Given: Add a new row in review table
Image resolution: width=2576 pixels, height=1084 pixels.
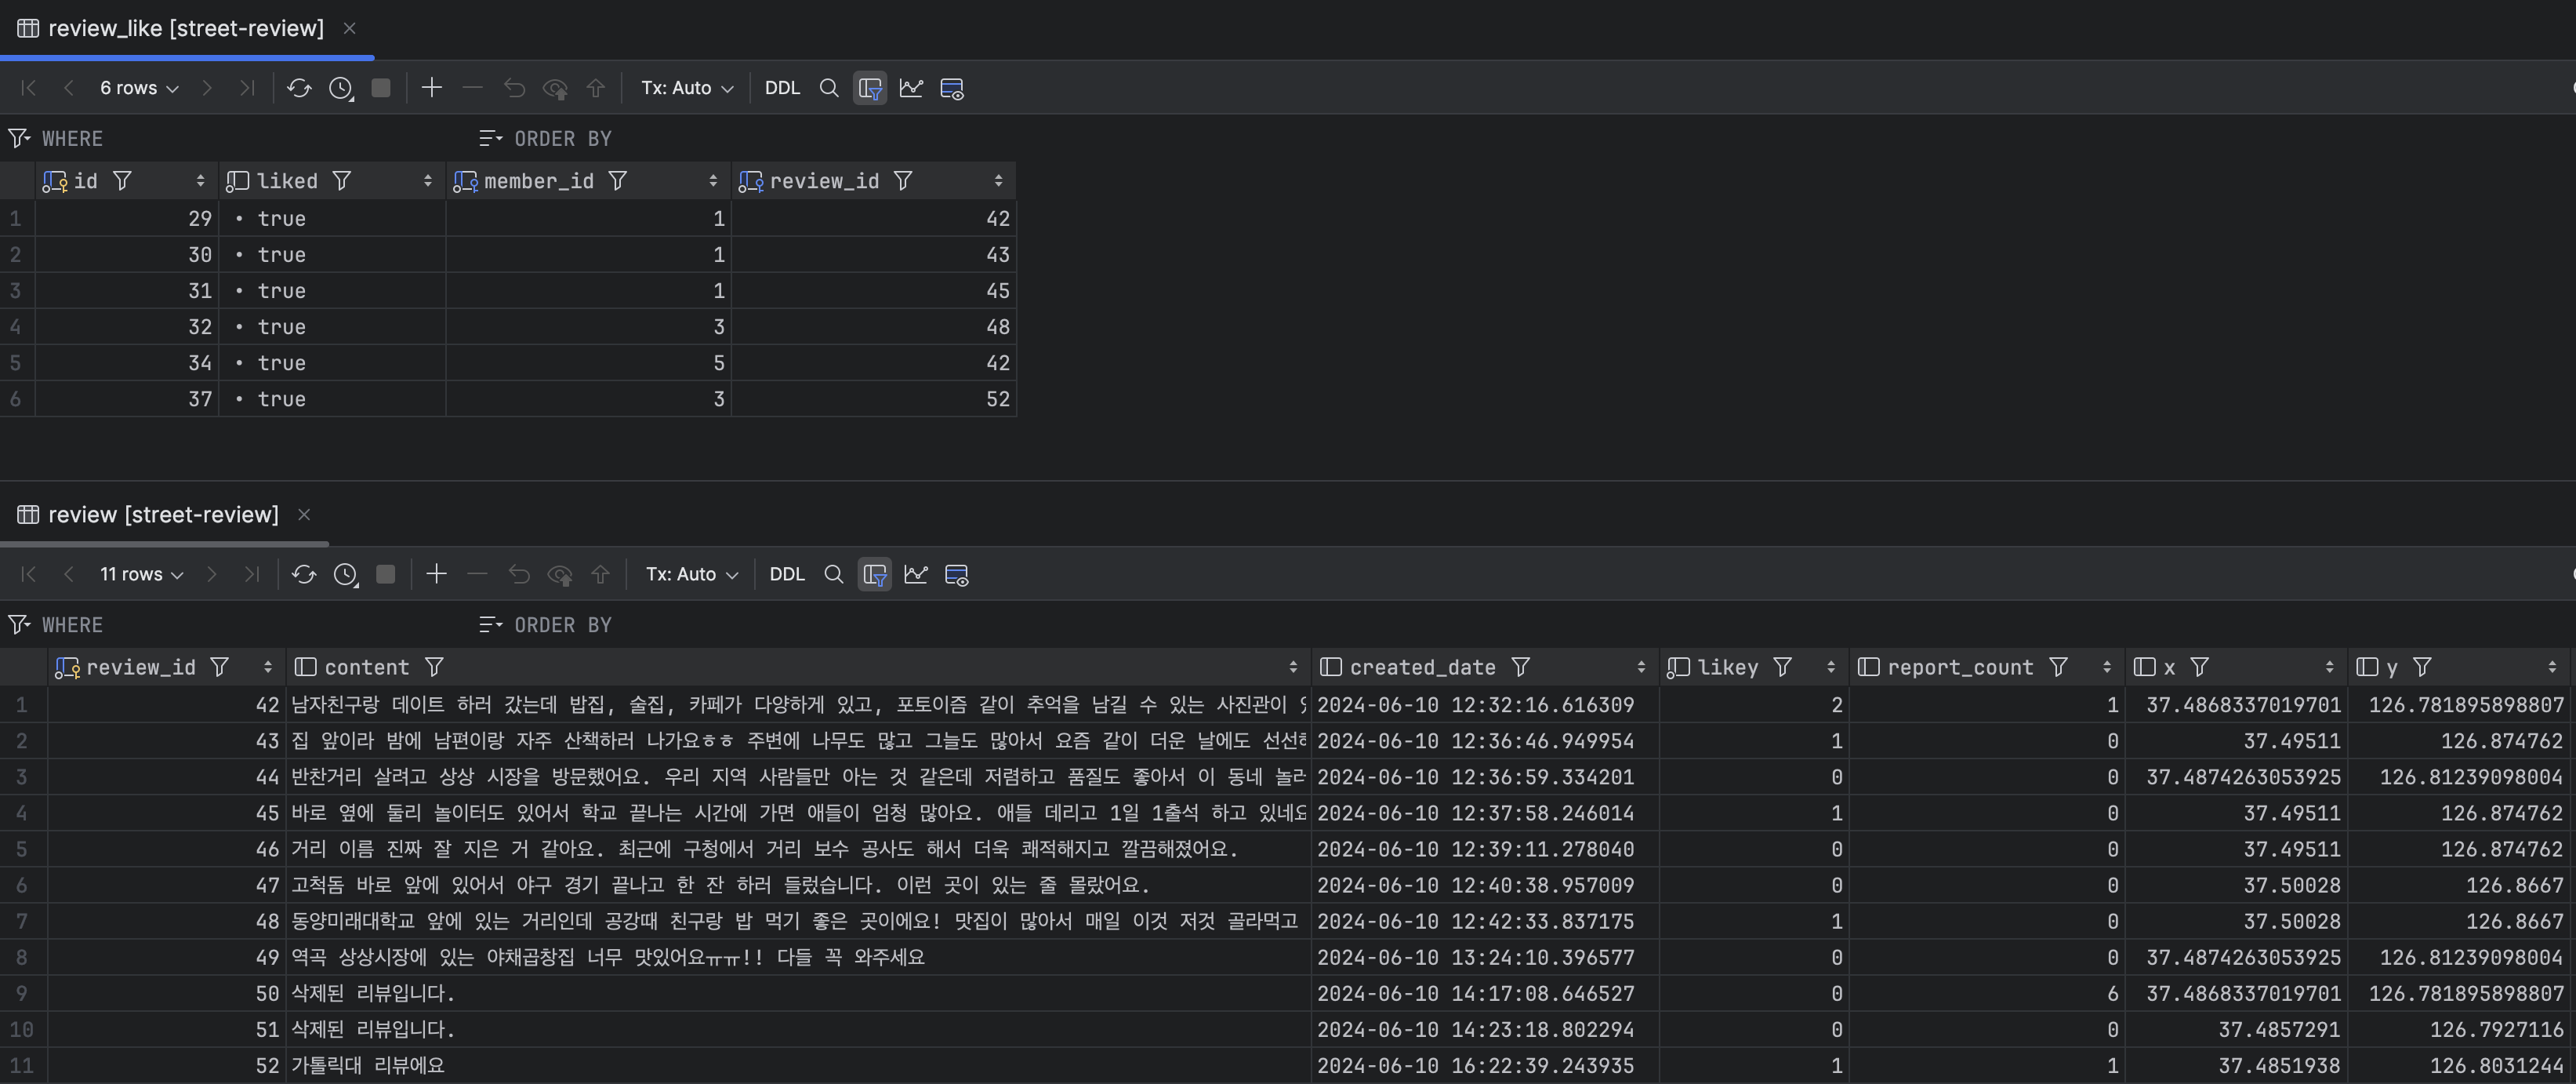Looking at the screenshot, I should [x=436, y=574].
